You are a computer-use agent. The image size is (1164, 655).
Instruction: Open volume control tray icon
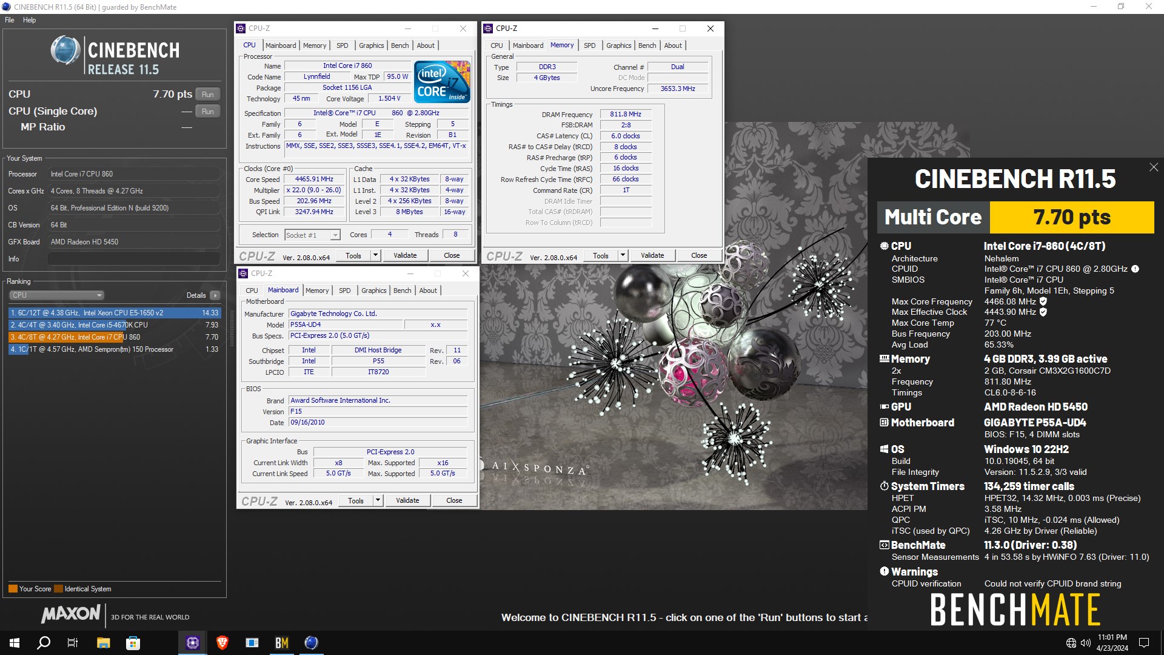[1086, 643]
